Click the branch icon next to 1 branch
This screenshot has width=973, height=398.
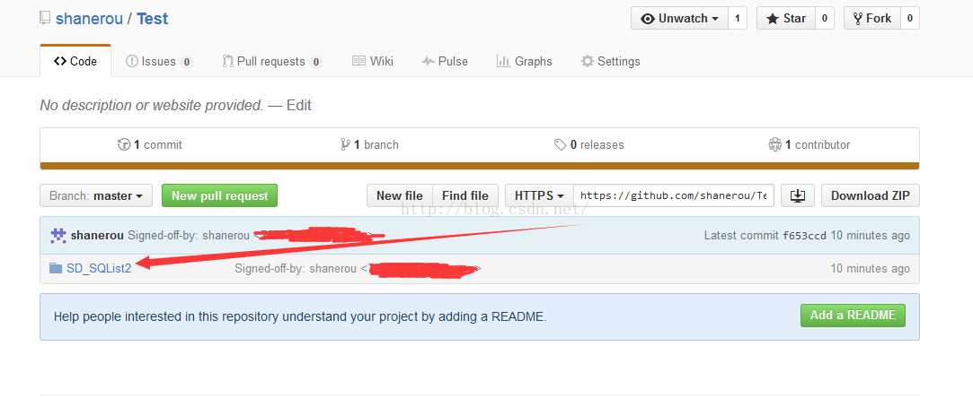(x=345, y=145)
